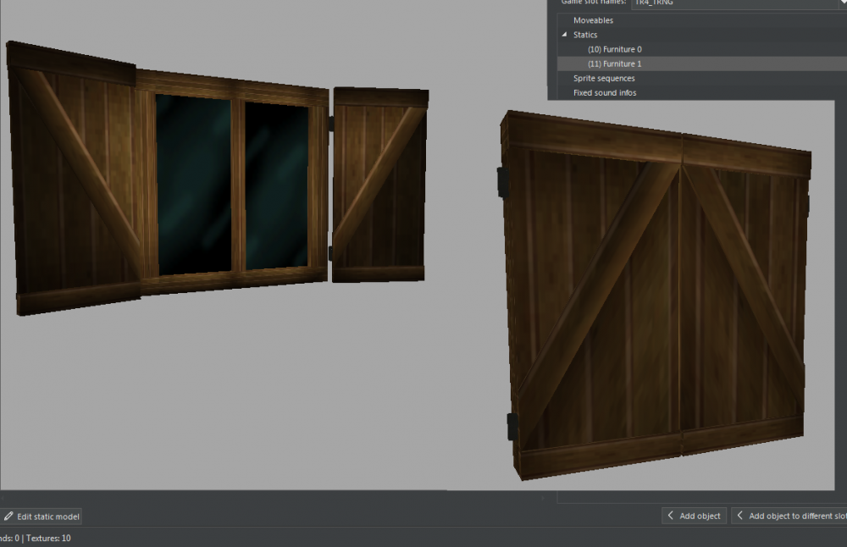This screenshot has width=847, height=547.
Task: Open the Game slot names dropdown
Action: [x=739, y=3]
